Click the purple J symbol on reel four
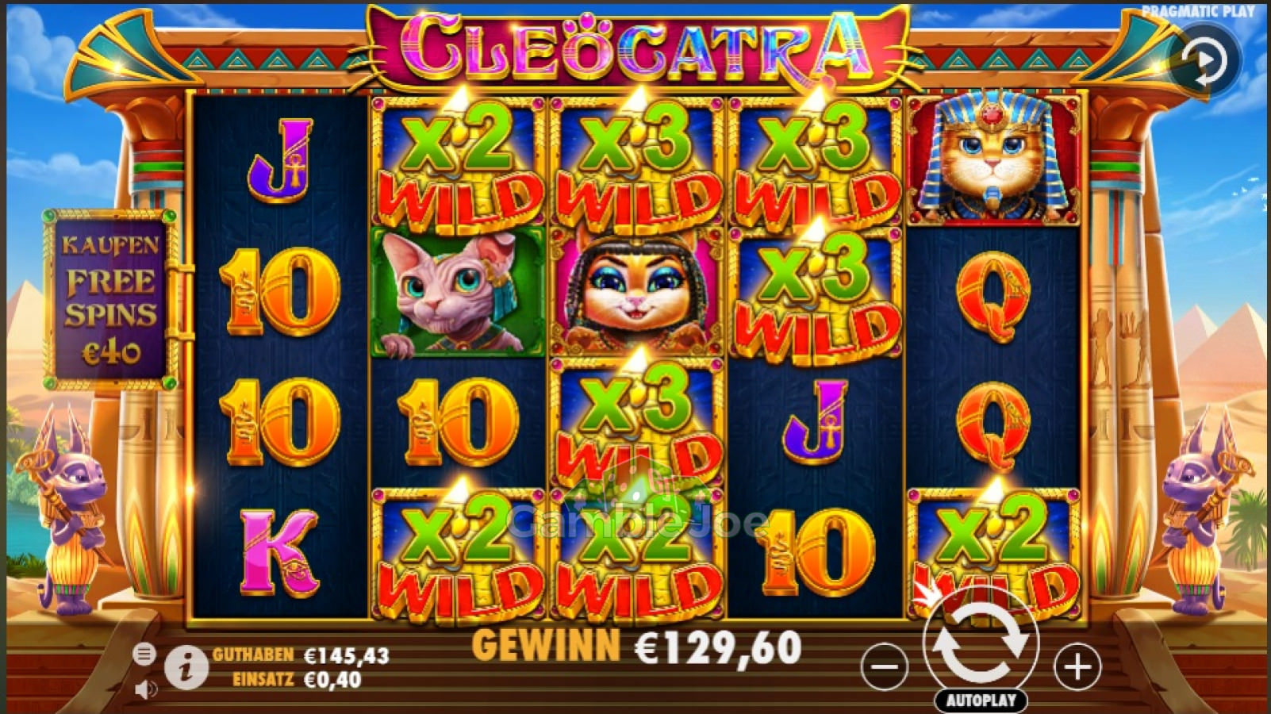The width and height of the screenshot is (1271, 714). pyautogui.click(x=815, y=422)
